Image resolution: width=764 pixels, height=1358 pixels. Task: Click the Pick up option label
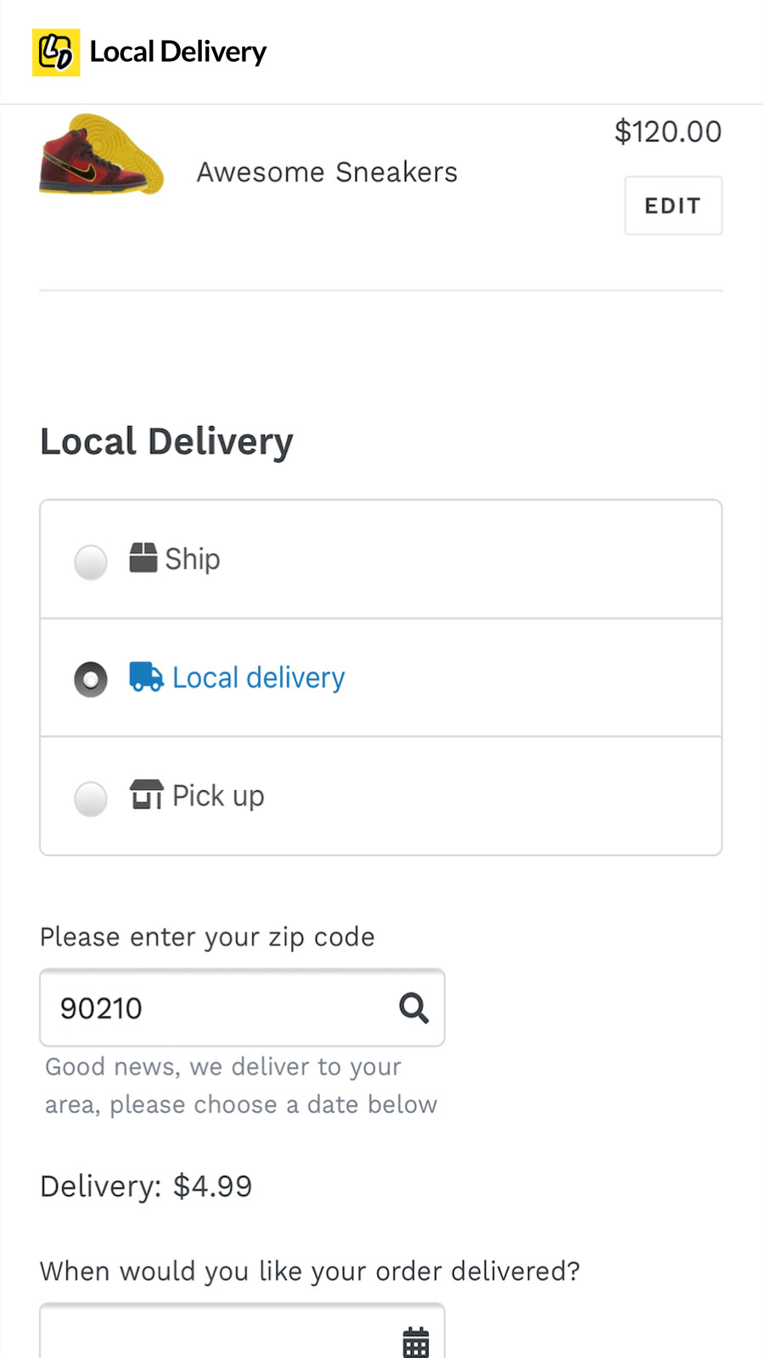[218, 795]
